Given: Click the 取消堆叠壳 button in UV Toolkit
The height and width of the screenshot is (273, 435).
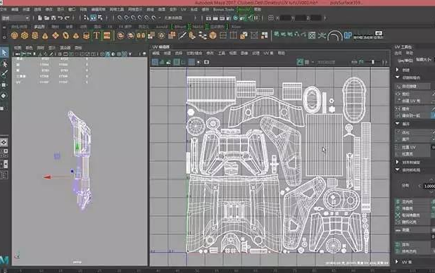Looking at the screenshot, I should click(413, 215).
